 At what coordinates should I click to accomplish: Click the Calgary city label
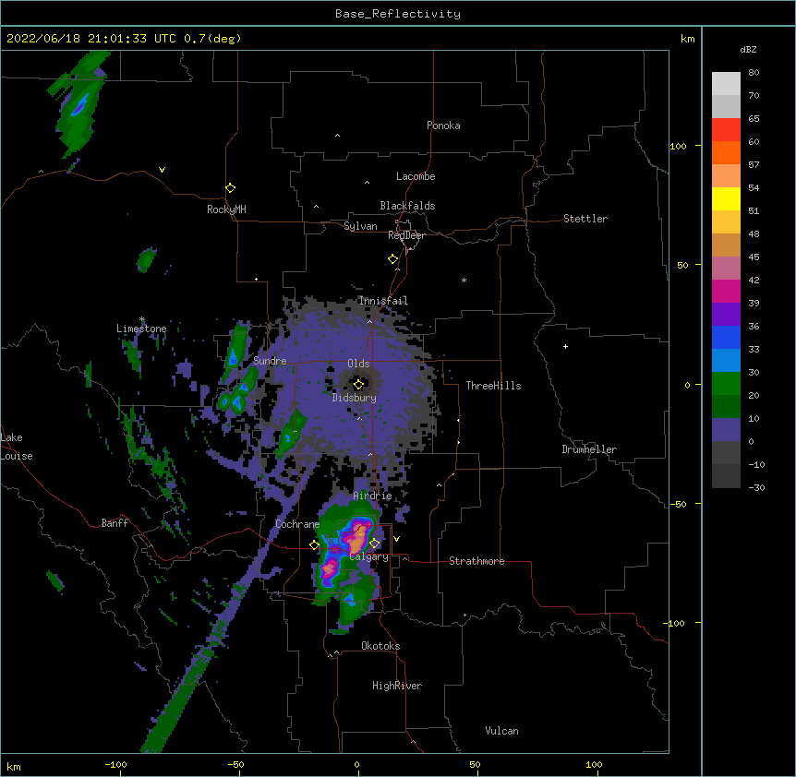point(369,556)
